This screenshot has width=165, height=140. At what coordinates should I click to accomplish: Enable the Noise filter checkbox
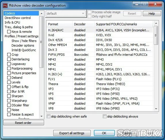9,110
